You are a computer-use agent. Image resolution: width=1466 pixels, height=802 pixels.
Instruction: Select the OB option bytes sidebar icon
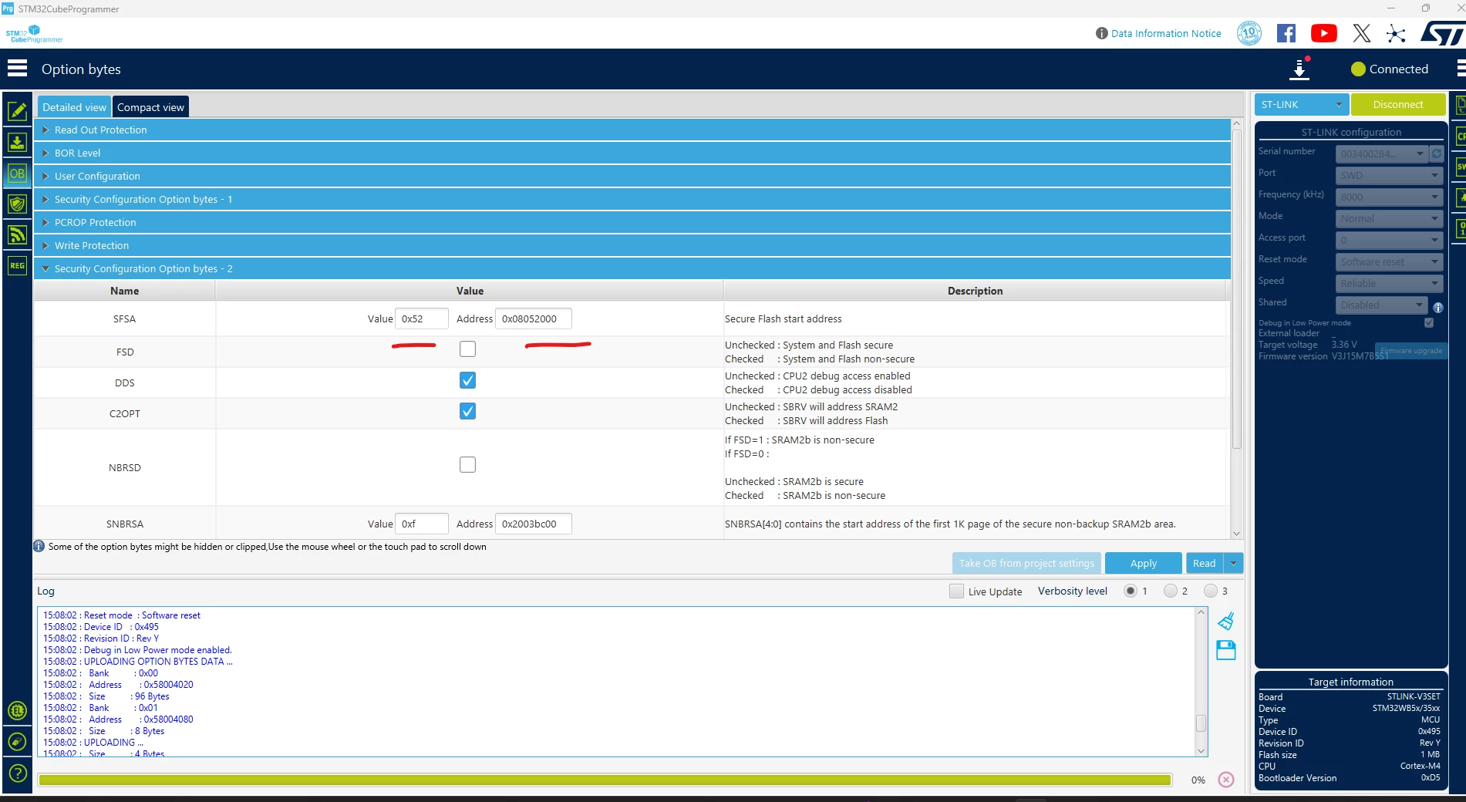(x=17, y=174)
